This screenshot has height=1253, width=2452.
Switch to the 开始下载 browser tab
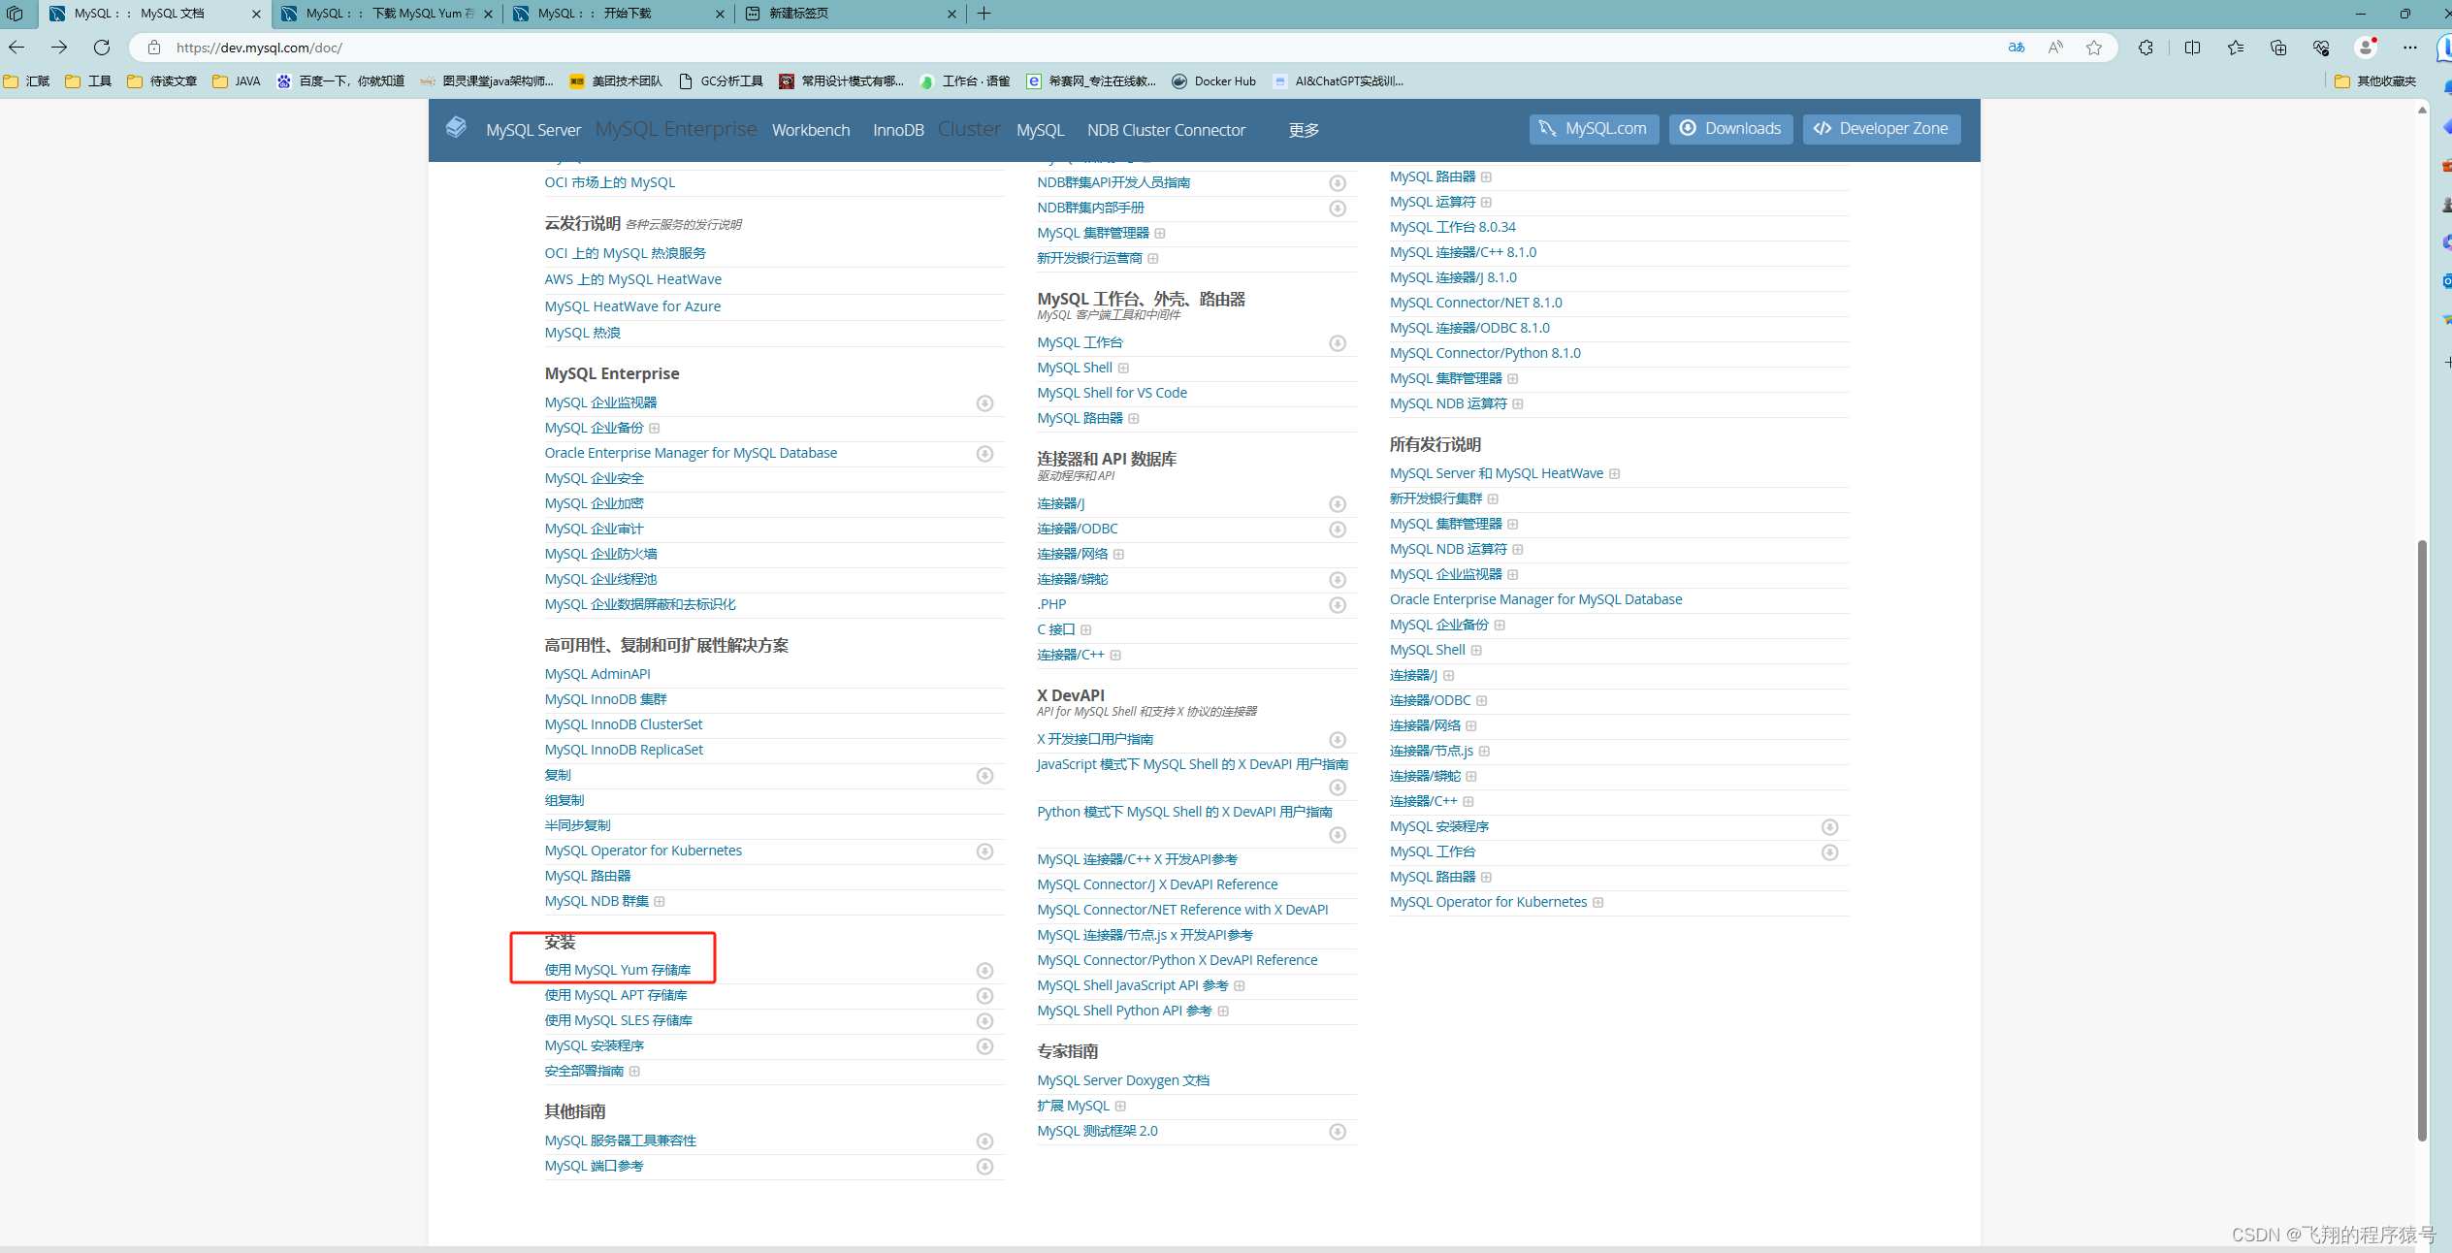point(619,14)
